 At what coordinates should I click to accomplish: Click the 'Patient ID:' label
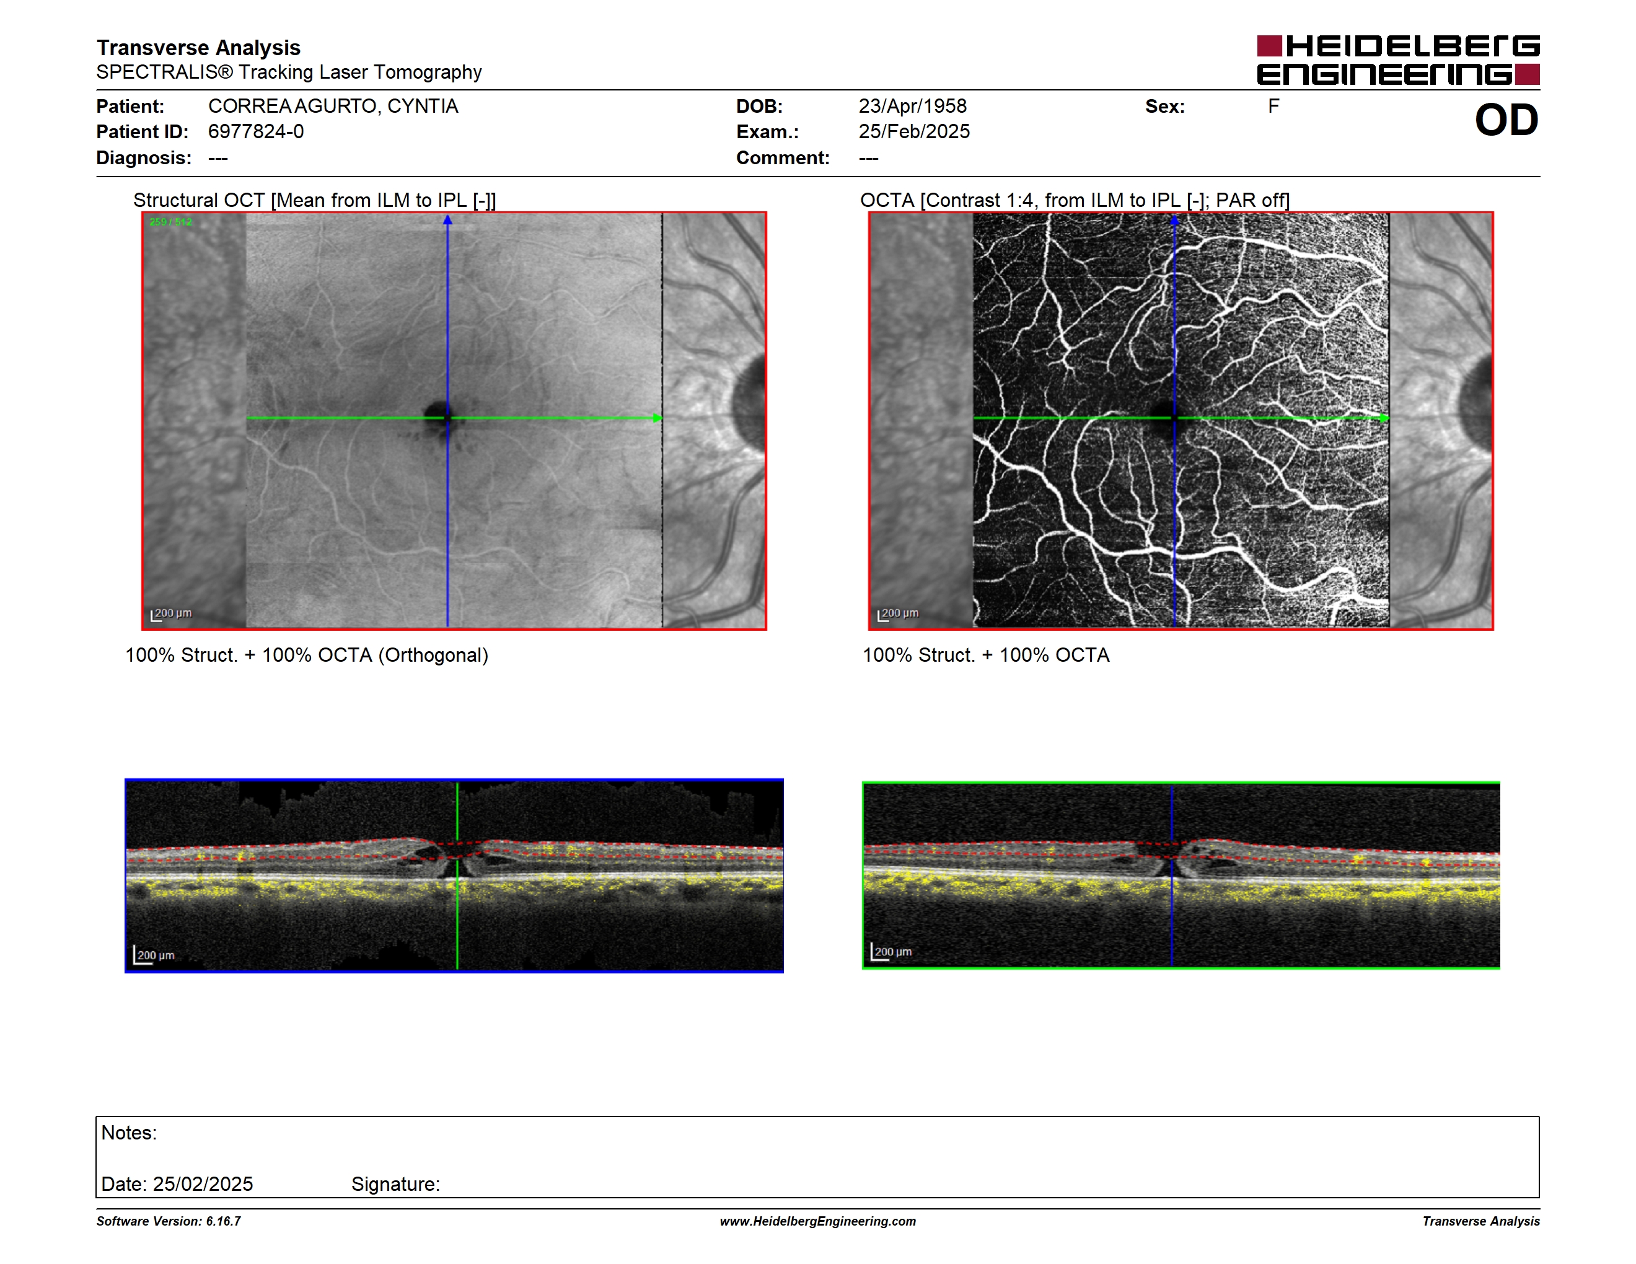(143, 132)
